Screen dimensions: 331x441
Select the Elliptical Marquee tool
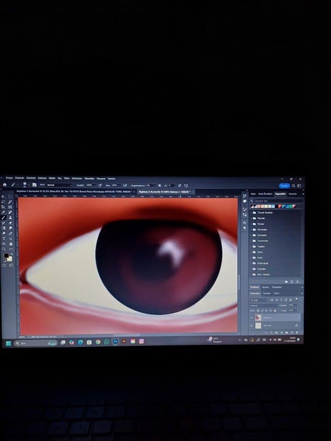point(10,196)
